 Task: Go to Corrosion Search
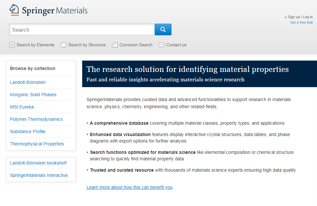[x=136, y=45]
